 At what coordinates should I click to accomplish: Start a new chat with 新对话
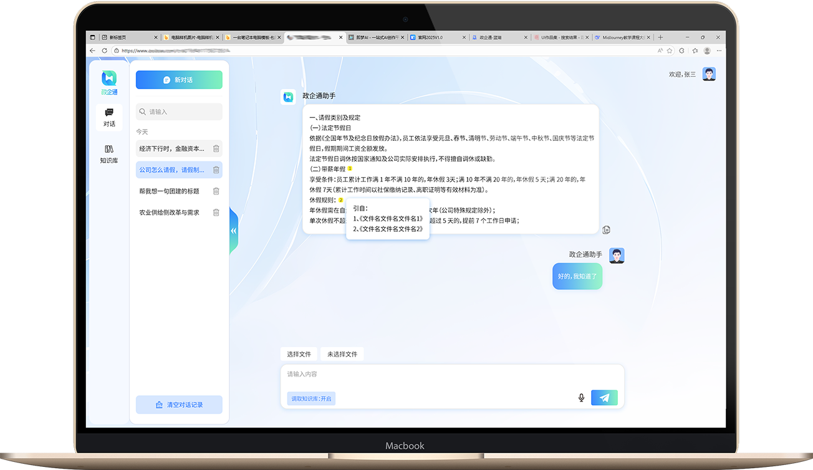[x=179, y=80]
